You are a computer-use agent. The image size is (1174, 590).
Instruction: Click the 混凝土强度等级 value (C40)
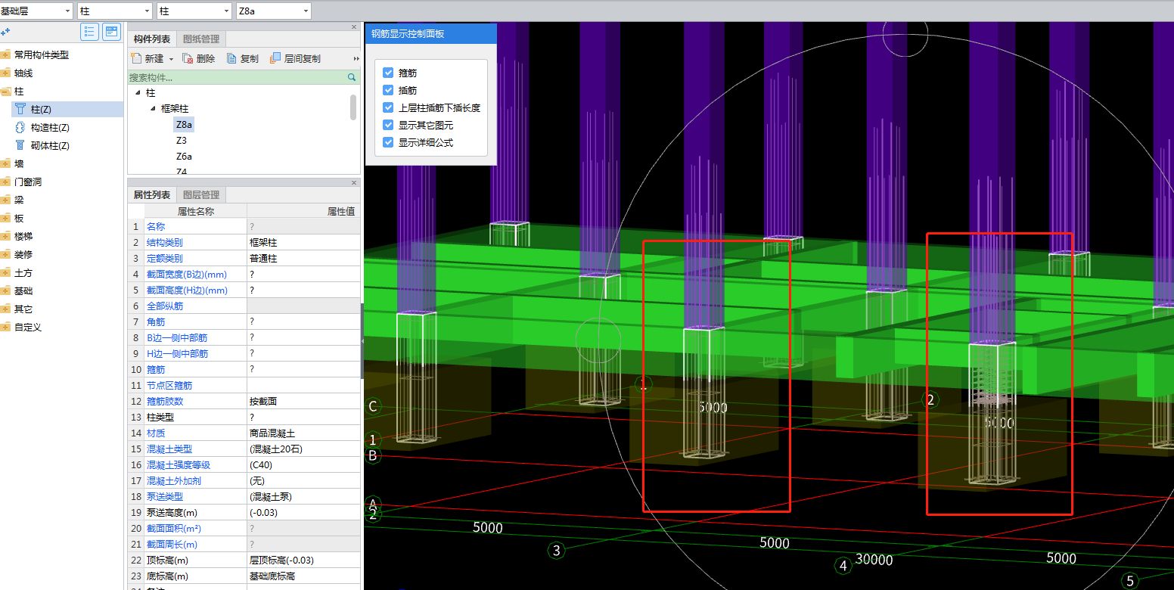261,465
